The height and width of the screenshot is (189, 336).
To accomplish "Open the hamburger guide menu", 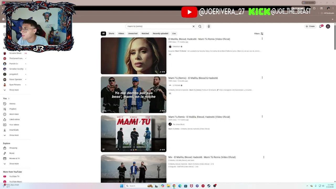I will [x=4, y=26].
